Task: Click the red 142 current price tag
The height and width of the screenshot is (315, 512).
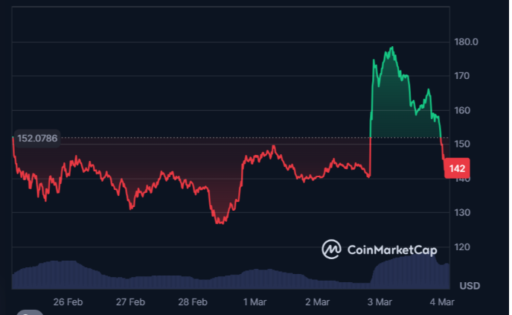Action: coord(456,168)
